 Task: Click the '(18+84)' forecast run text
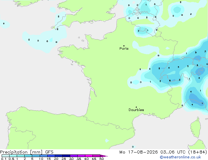(198, 152)
